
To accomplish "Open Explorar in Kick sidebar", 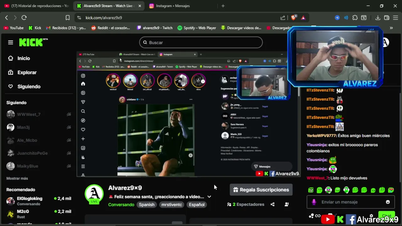I will pyautogui.click(x=22, y=73).
